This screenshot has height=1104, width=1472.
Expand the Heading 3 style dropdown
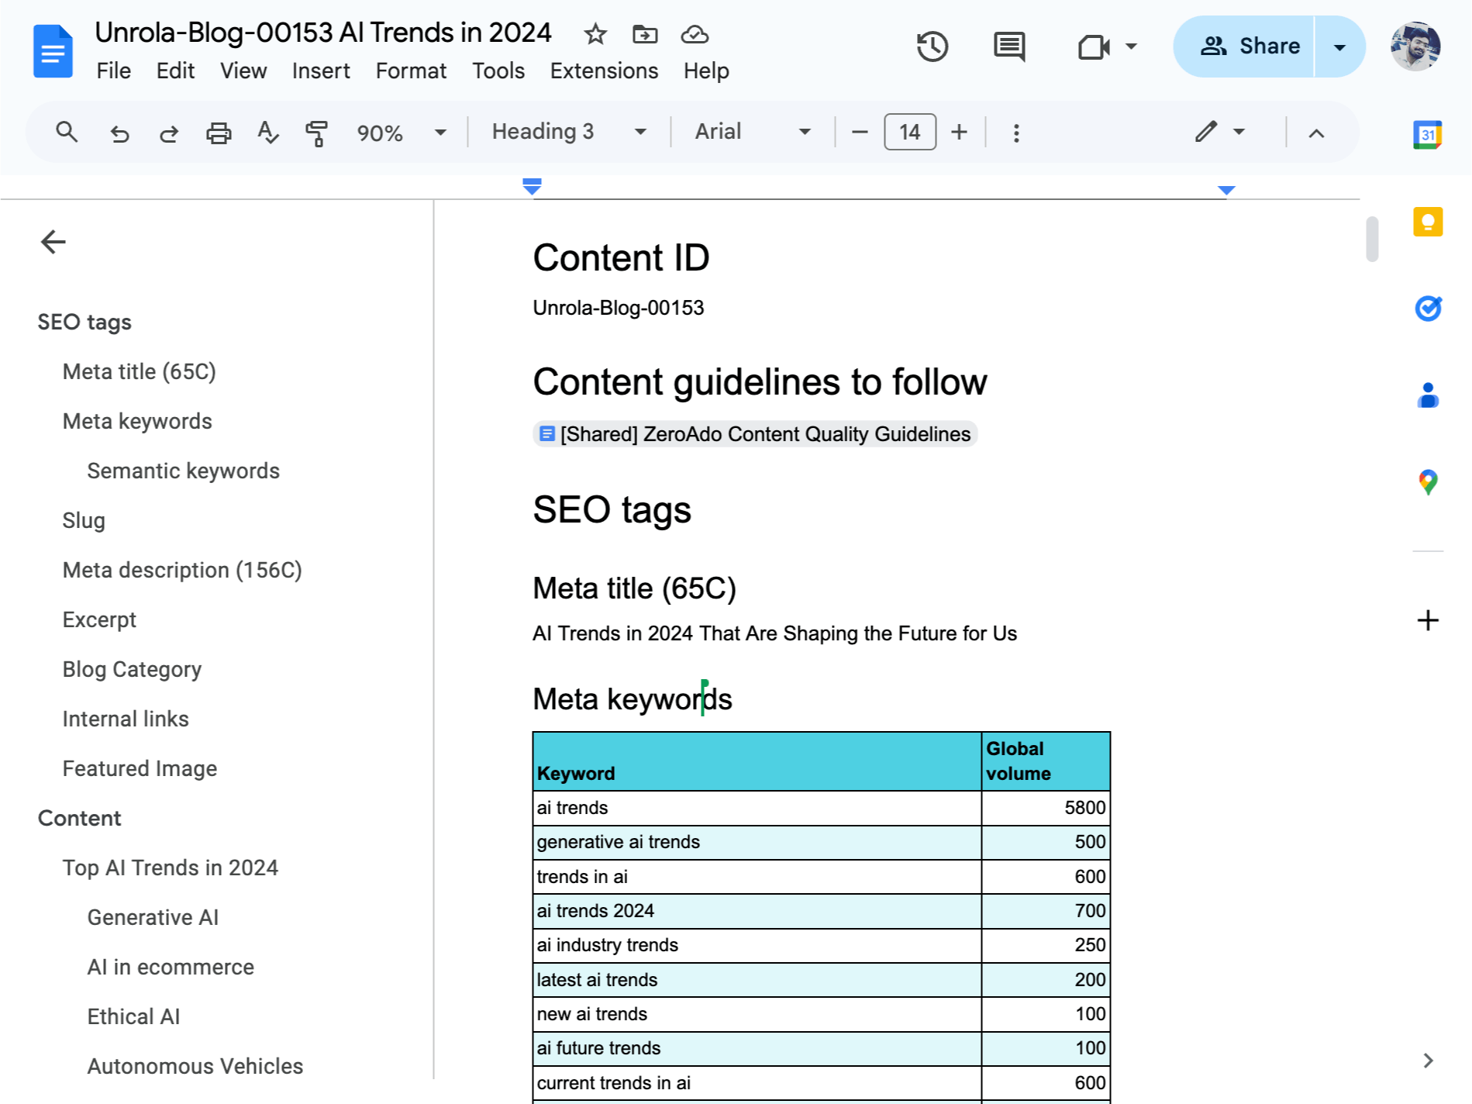568,132
